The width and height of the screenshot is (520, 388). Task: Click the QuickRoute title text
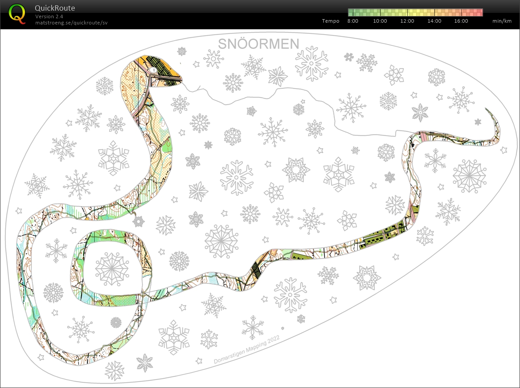coord(55,8)
